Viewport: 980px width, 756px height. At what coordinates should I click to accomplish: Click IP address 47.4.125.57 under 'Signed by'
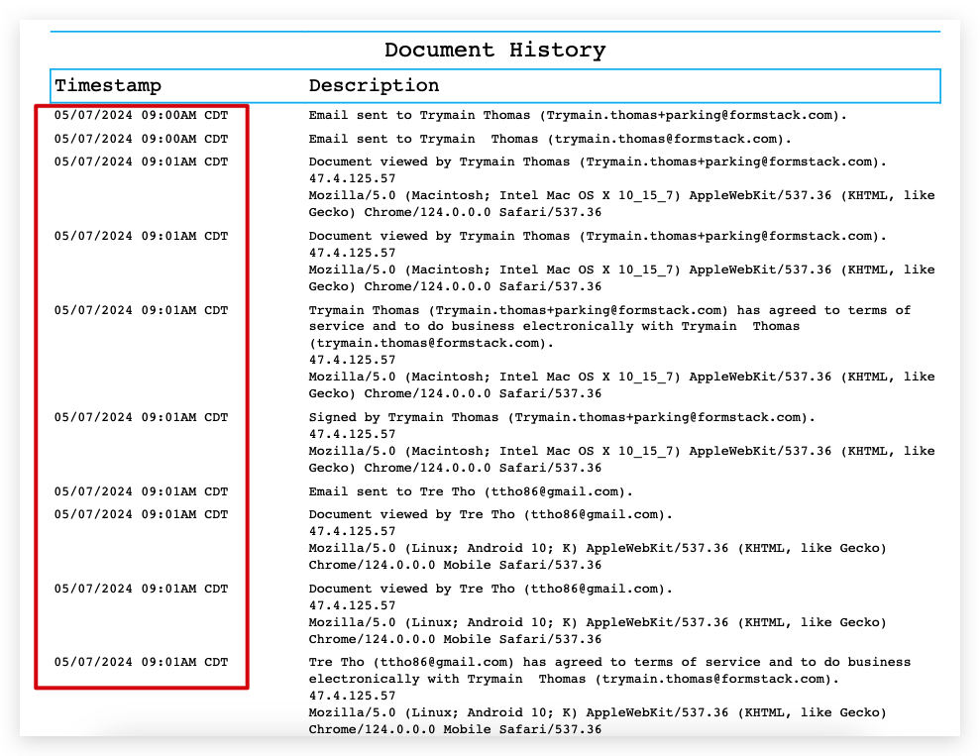(352, 434)
